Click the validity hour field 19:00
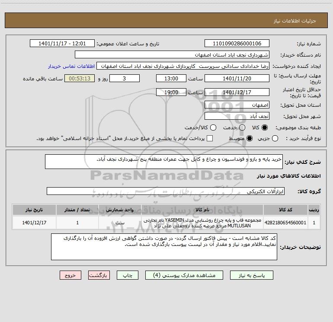The image size is (333, 322). click(x=171, y=92)
